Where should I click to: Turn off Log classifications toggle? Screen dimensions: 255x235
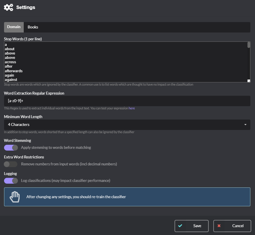[11, 180]
